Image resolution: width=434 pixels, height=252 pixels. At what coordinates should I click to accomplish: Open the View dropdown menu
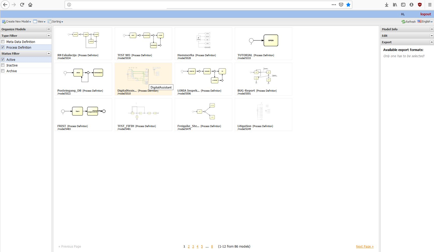click(x=39, y=21)
